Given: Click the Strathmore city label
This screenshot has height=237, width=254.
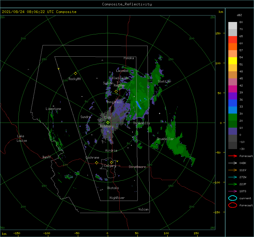Looking at the screenshot, I should point(137,167).
